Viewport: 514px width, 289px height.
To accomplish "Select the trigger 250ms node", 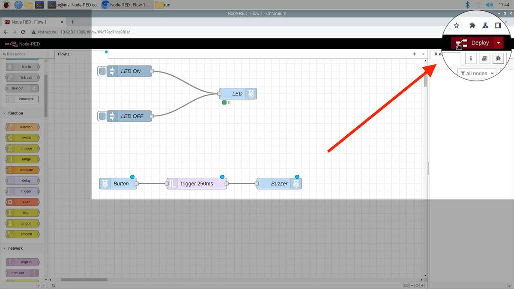I will pyautogui.click(x=197, y=184).
